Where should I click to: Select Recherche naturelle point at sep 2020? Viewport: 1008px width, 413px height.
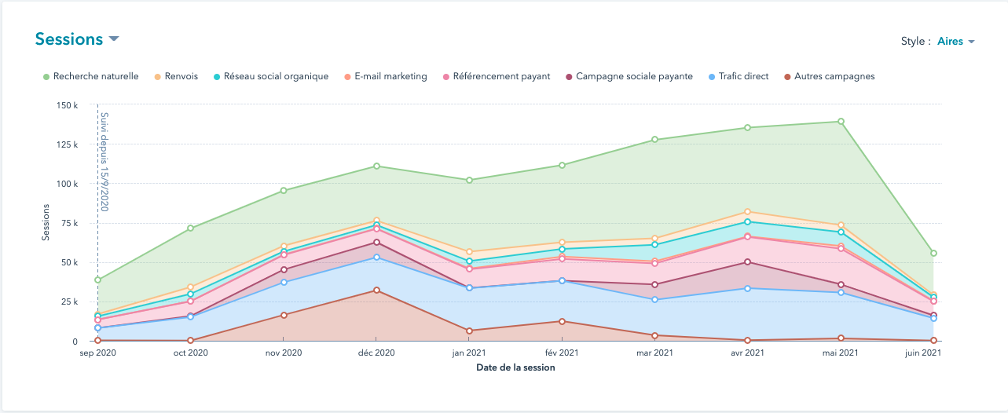[97, 280]
